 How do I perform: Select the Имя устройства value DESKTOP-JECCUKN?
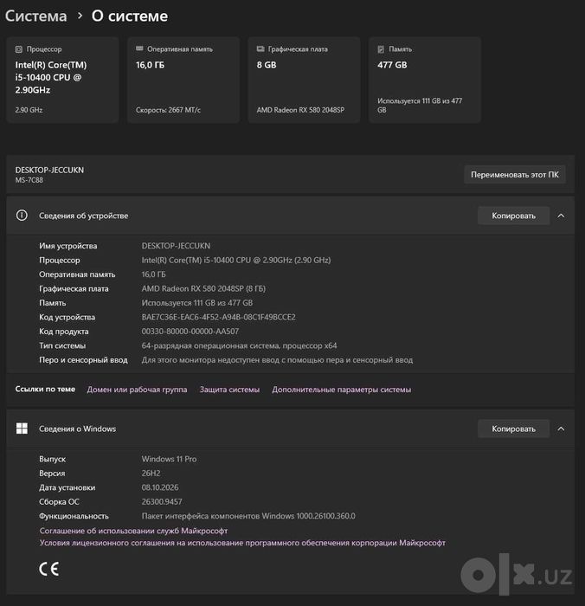[176, 246]
